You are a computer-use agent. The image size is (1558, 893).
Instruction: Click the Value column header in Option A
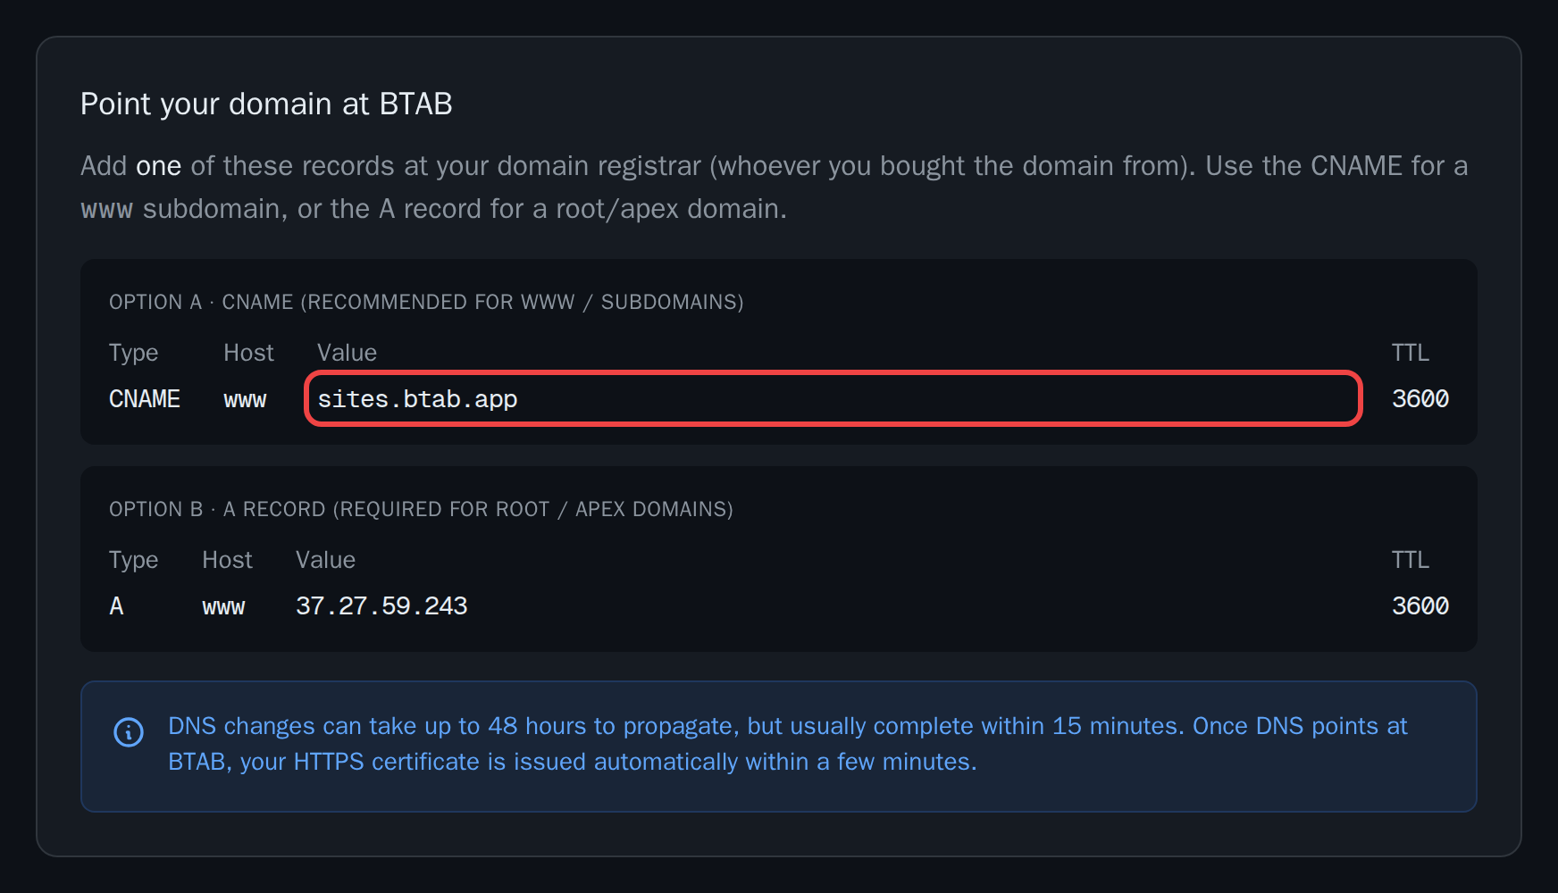[347, 353]
